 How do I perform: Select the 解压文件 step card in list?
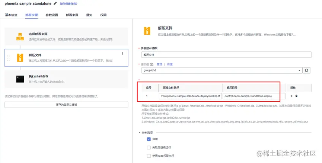[66, 58]
